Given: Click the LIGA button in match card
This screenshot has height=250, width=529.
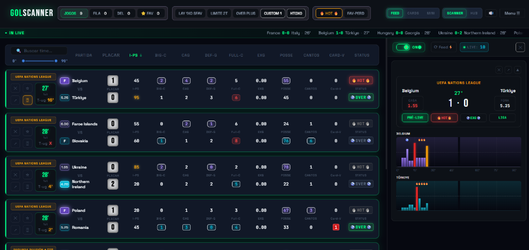Looking at the screenshot, I should 502,118.
